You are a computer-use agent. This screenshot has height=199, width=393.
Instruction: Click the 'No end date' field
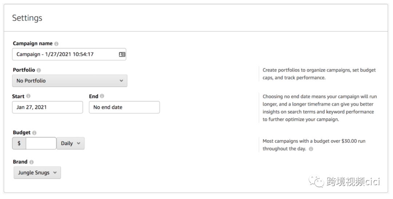(x=124, y=107)
